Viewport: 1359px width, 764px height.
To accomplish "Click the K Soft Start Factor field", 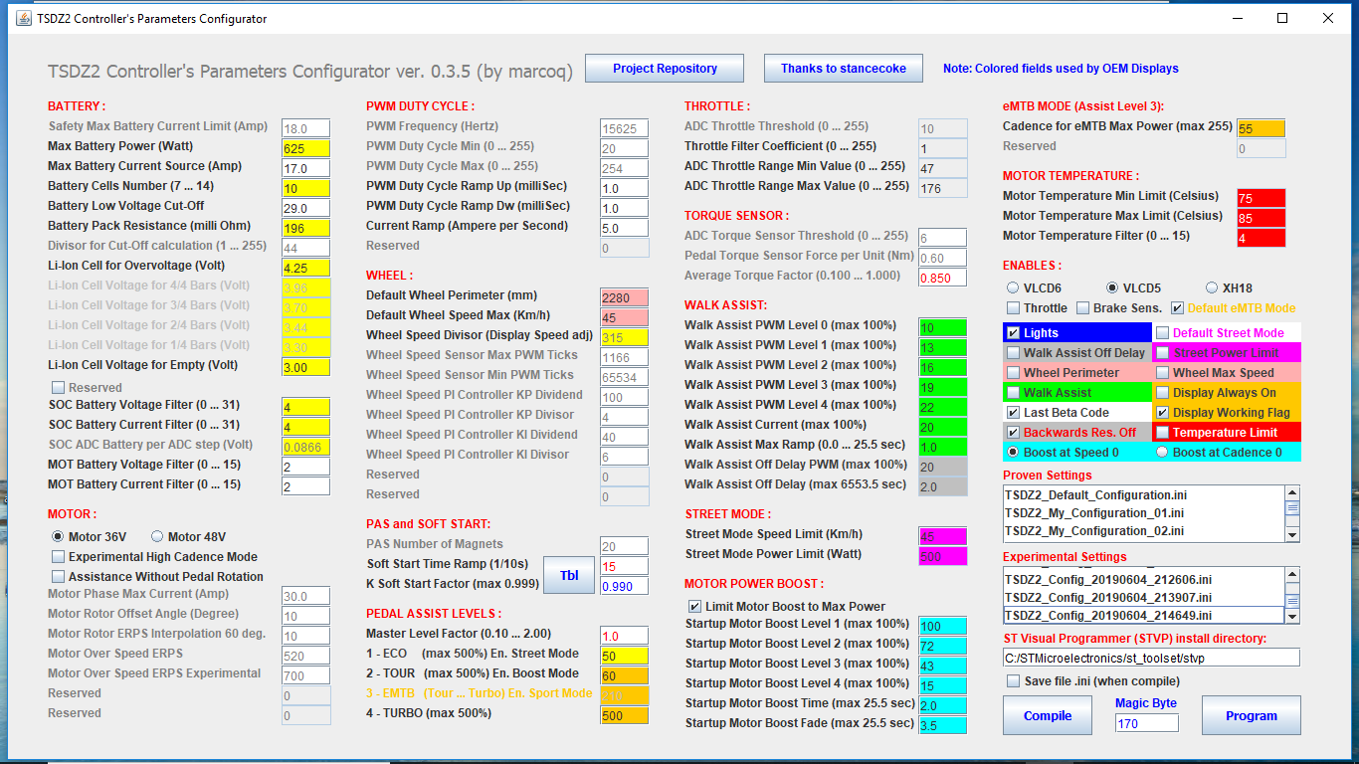I will click(624, 586).
